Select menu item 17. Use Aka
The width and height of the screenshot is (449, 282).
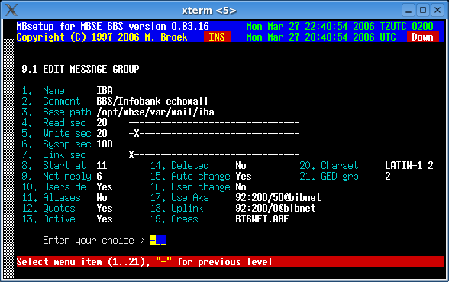(x=179, y=197)
